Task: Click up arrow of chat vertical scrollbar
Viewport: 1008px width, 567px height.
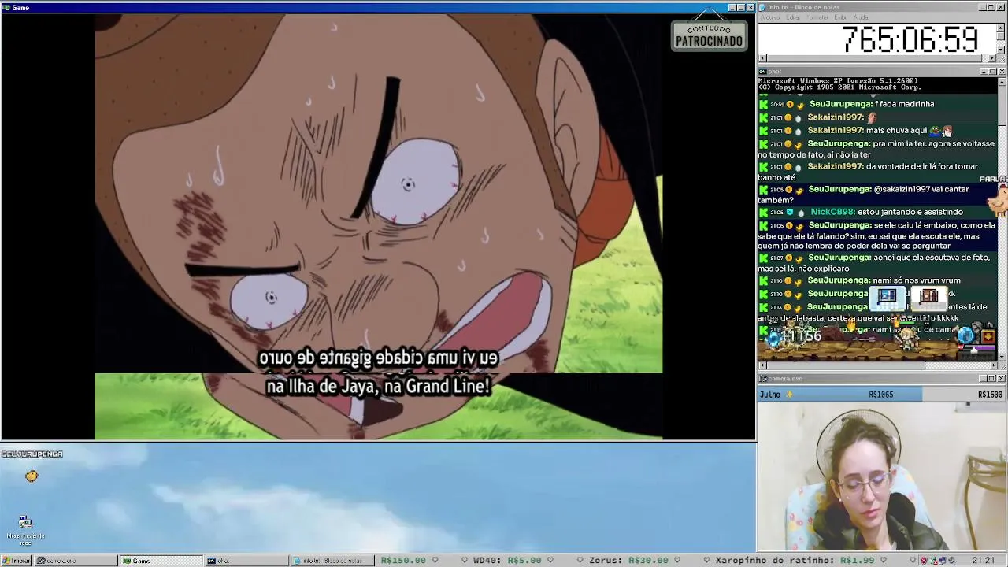Action: point(1002,81)
